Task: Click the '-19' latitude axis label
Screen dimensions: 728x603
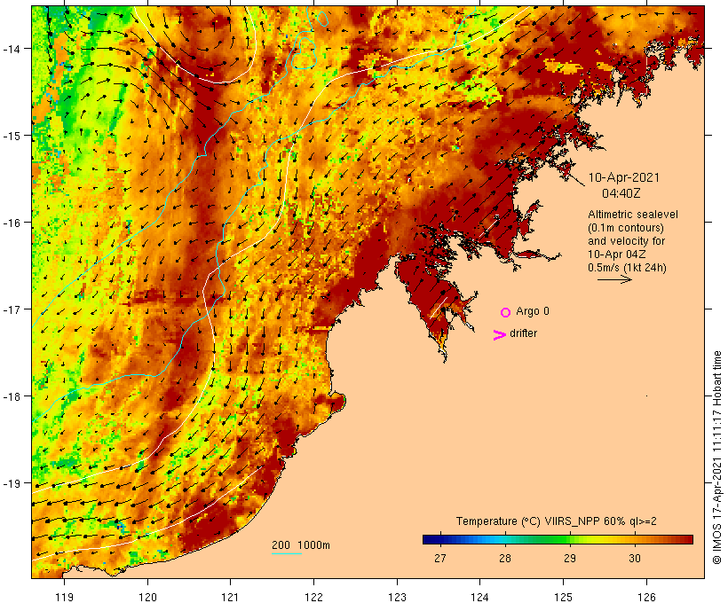Action: coord(12,483)
